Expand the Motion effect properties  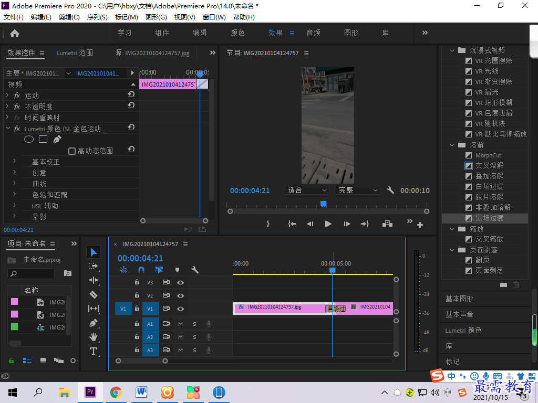[x=7, y=96]
